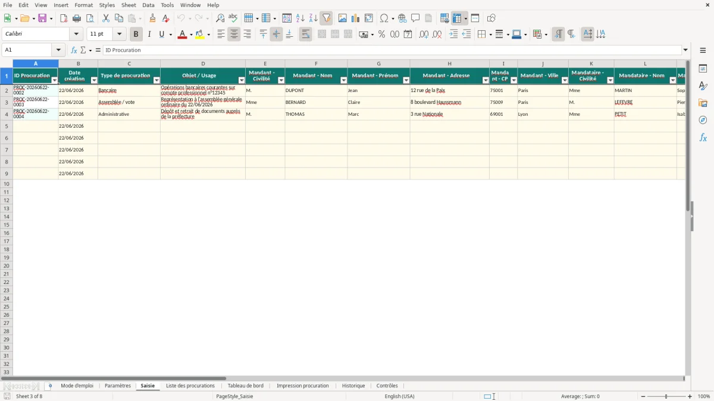Toggle Center Horizontally alignment
This screenshot has height=401, width=714.
coord(234,34)
